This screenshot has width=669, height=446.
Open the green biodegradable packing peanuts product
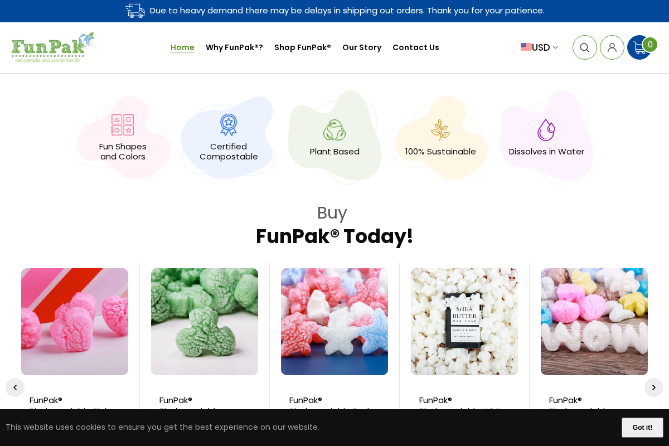[204, 322]
